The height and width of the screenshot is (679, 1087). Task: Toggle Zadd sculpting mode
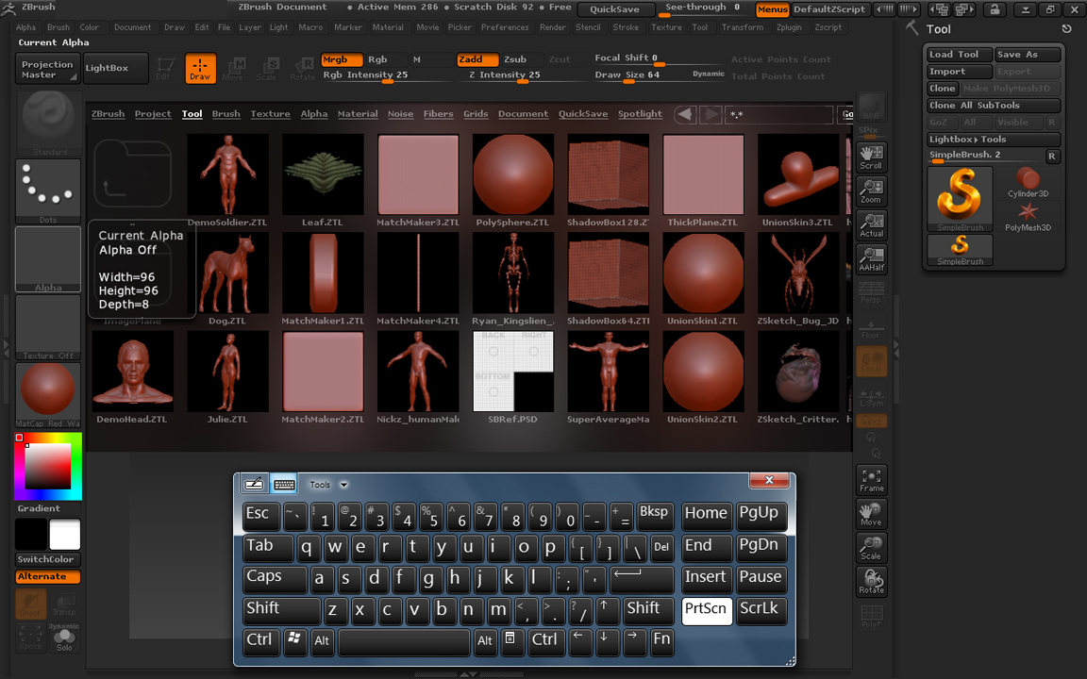477,58
